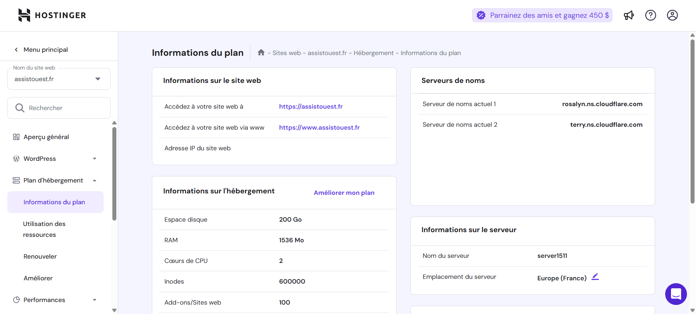The width and height of the screenshot is (696, 314).
Task: Select Aperçu général in the sidebar
Action: (x=46, y=137)
